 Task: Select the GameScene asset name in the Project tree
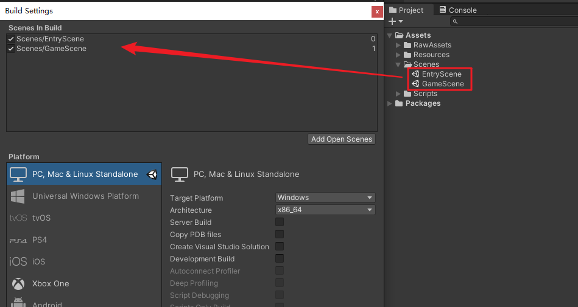coord(443,83)
